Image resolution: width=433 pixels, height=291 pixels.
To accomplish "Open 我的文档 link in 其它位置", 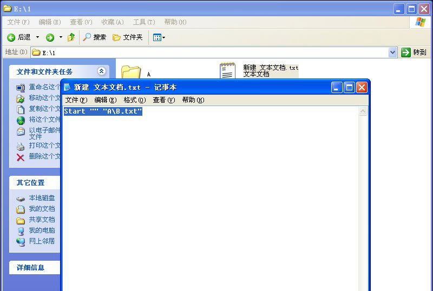I will [42, 209].
